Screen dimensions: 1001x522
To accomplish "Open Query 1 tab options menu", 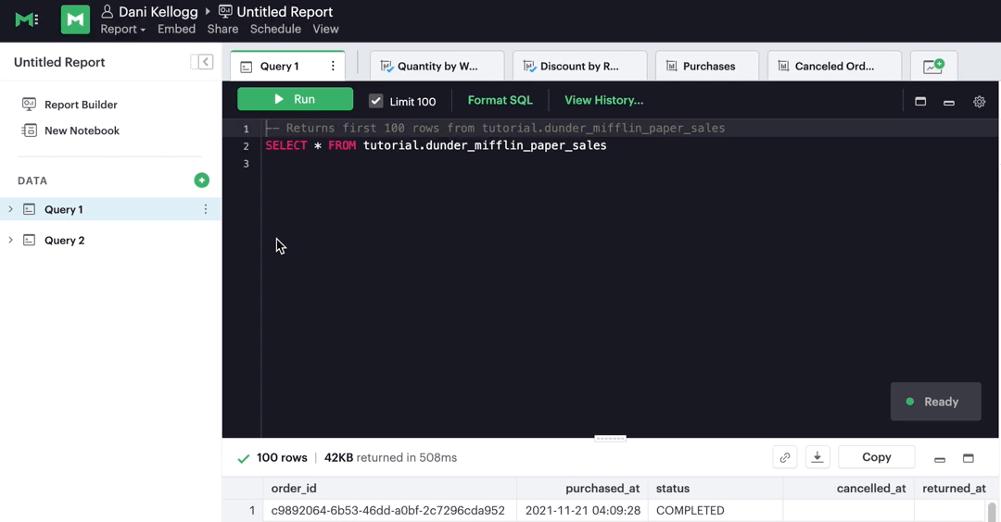I will [x=333, y=67].
